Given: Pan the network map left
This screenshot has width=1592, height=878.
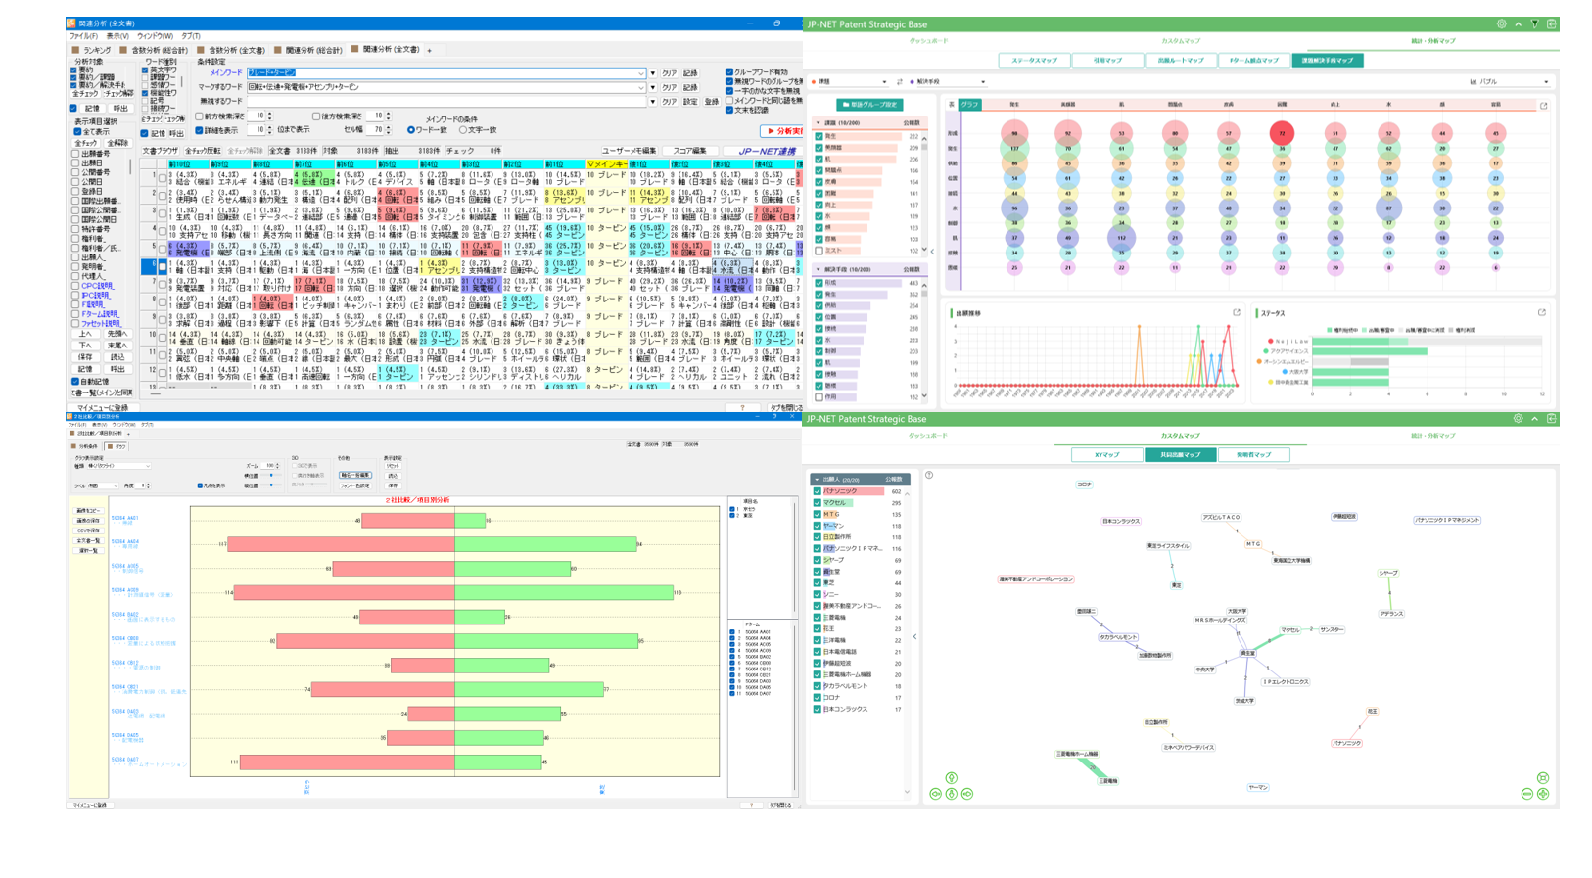Looking at the screenshot, I should pos(935,794).
